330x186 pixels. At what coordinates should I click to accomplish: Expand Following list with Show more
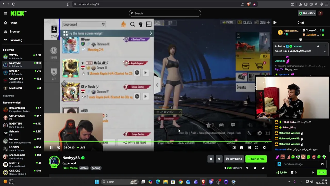(x=9, y=96)
